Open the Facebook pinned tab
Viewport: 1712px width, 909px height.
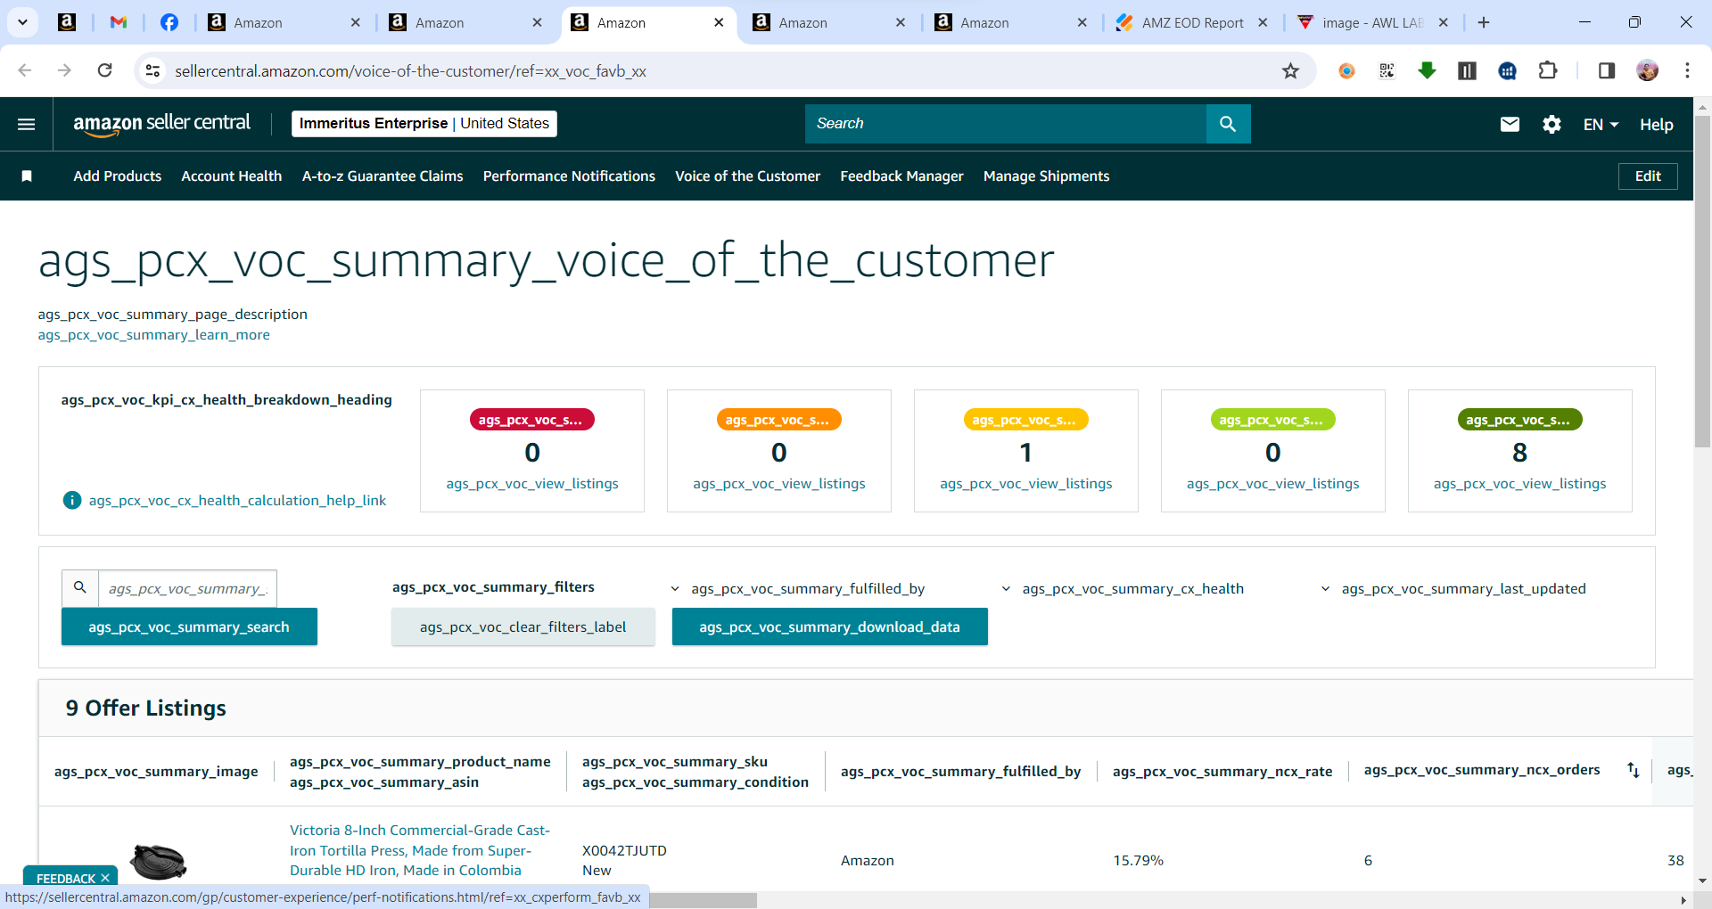169,22
